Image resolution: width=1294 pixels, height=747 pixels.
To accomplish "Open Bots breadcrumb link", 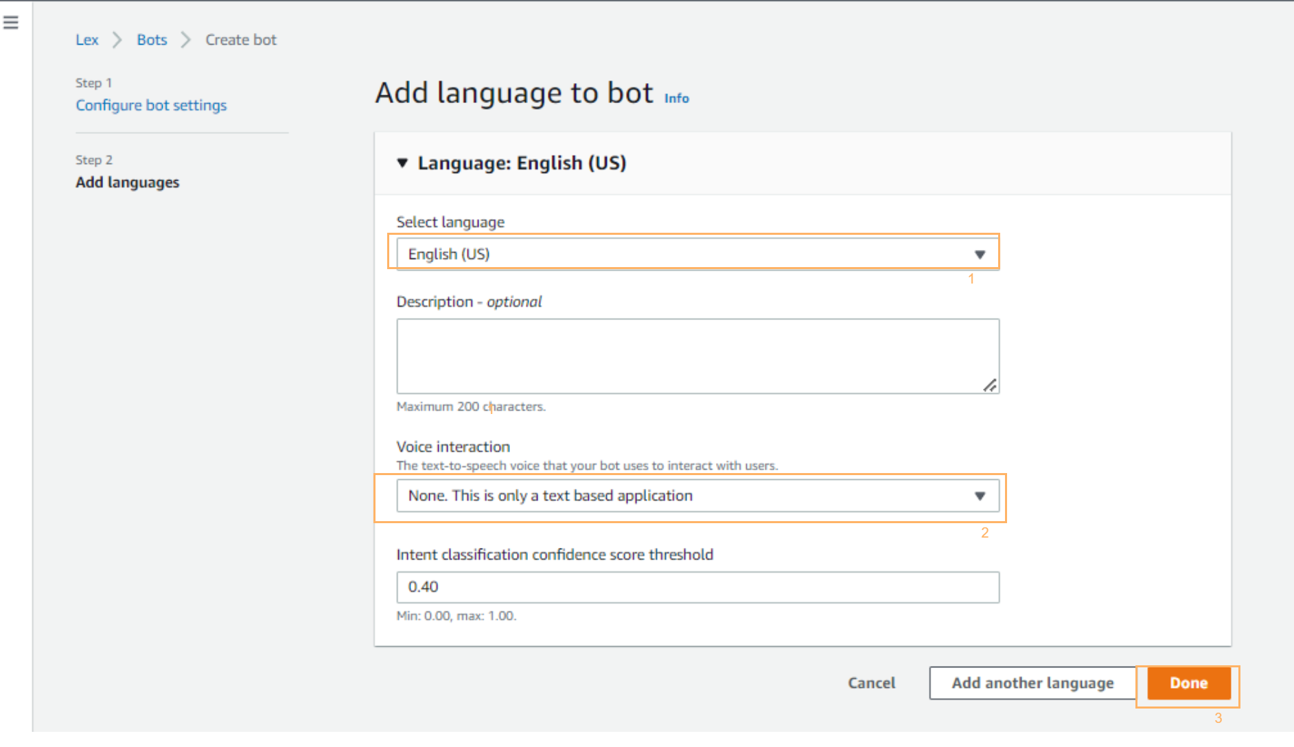I will tap(152, 40).
